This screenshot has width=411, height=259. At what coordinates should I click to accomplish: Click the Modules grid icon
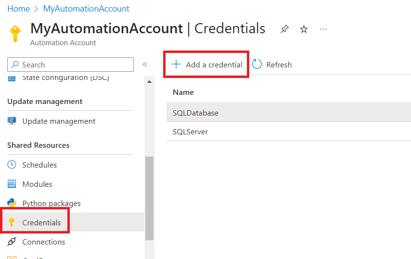[12, 184]
